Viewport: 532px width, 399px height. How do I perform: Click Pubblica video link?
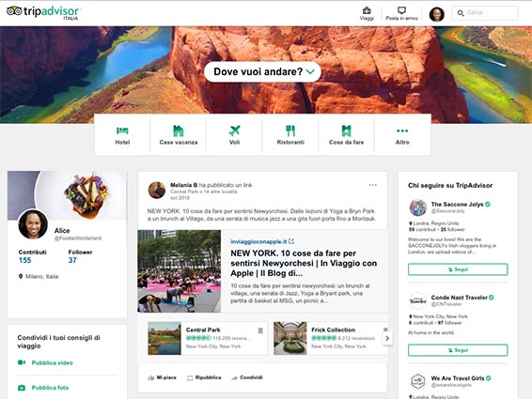pyautogui.click(x=53, y=362)
